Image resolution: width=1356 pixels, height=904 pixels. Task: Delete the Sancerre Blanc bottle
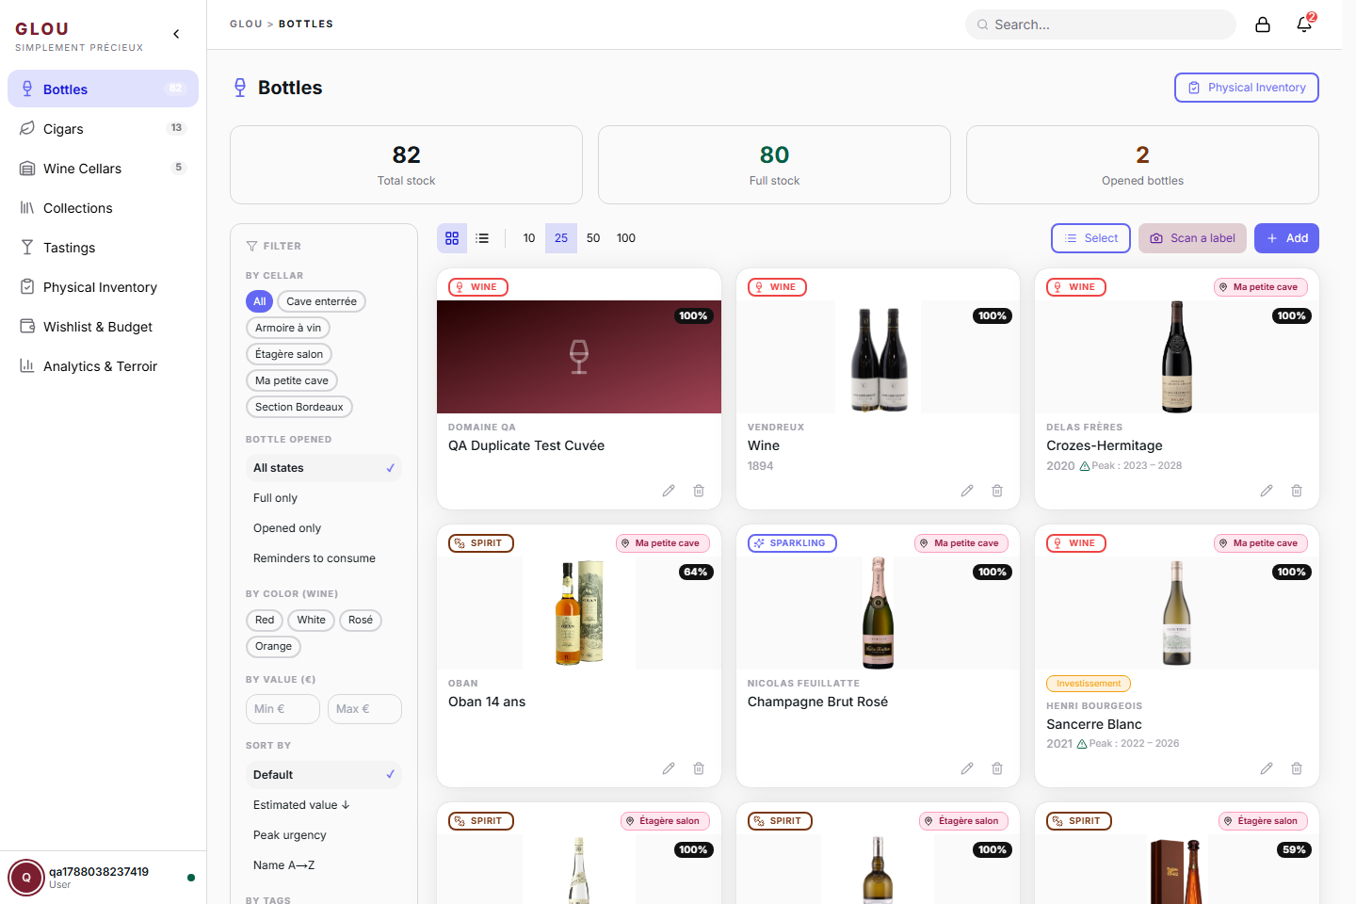click(x=1297, y=768)
